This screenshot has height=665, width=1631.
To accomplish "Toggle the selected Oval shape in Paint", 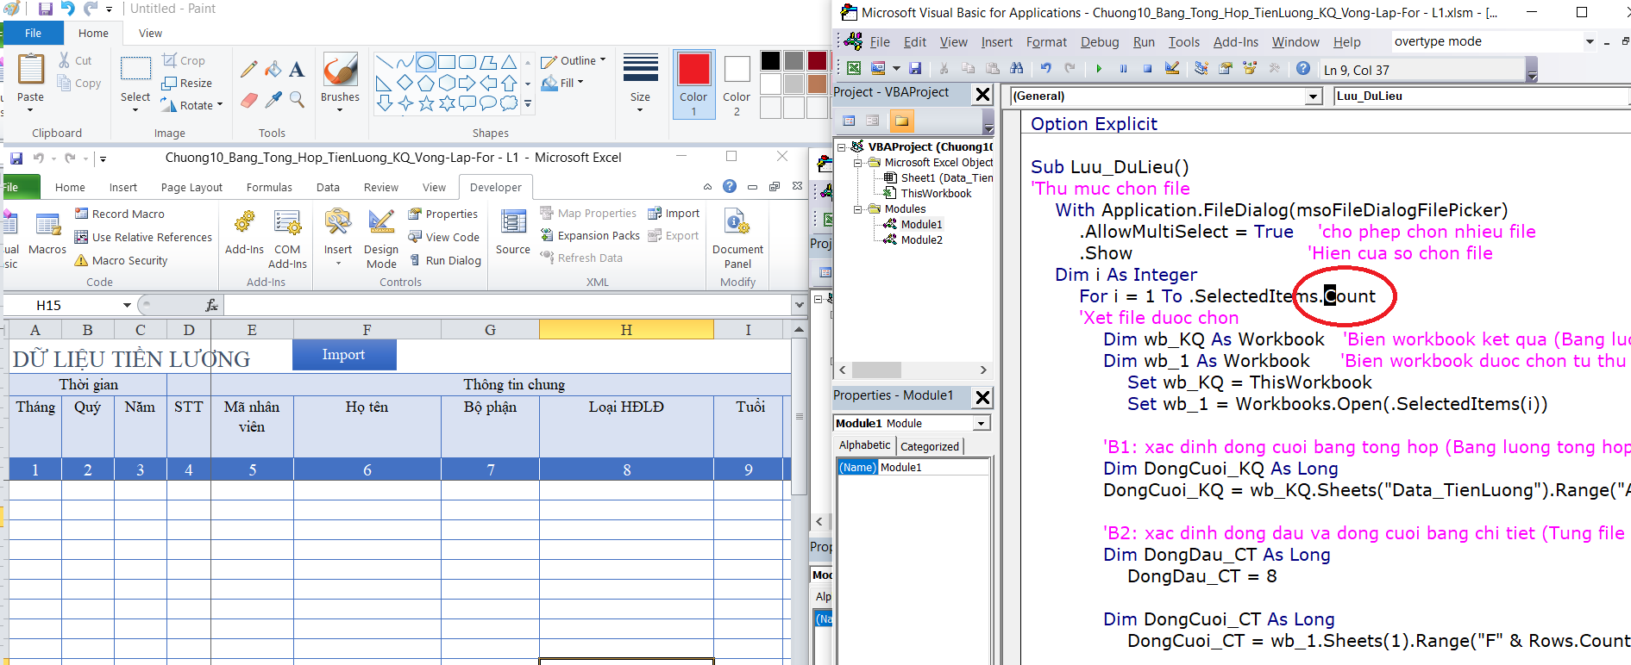I will 426,62.
